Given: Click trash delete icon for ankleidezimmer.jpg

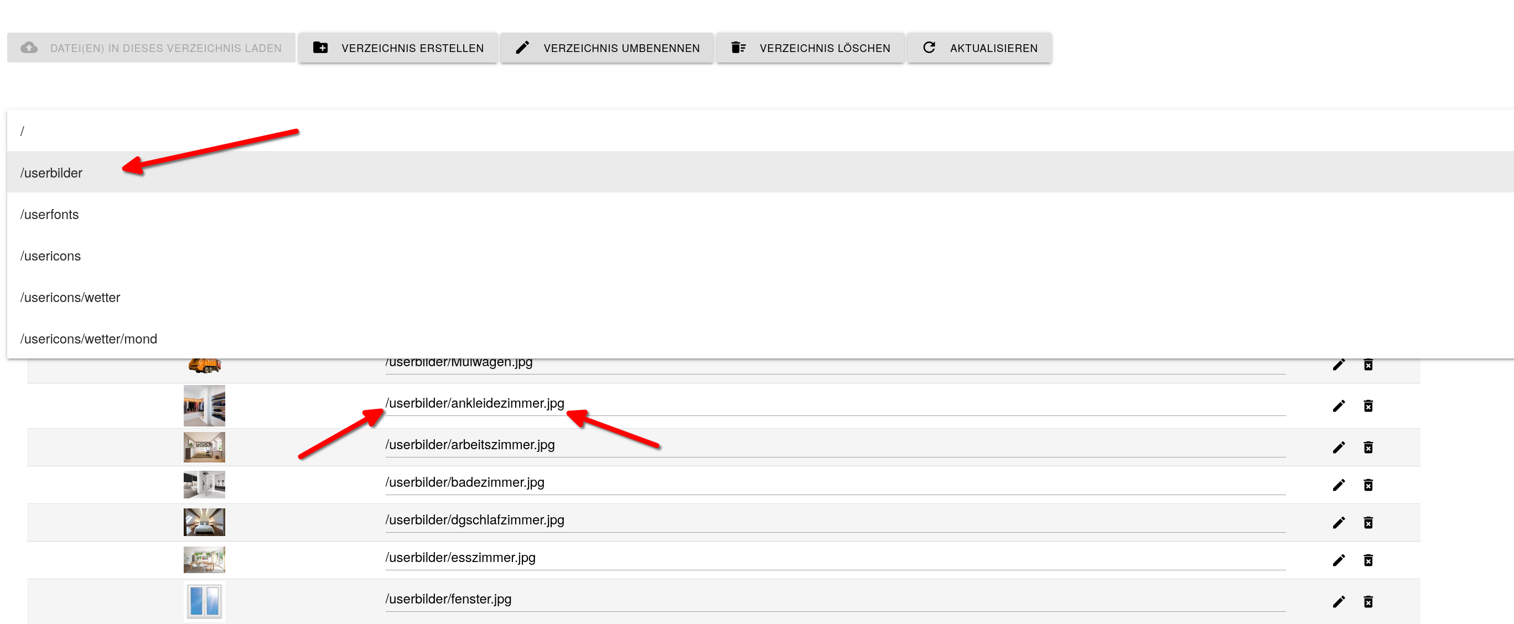Looking at the screenshot, I should [x=1368, y=406].
